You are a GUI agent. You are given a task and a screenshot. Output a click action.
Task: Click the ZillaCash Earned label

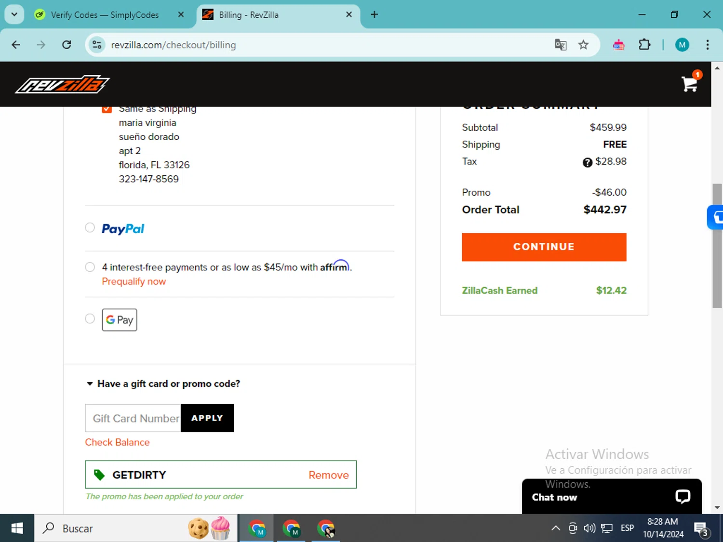point(499,291)
